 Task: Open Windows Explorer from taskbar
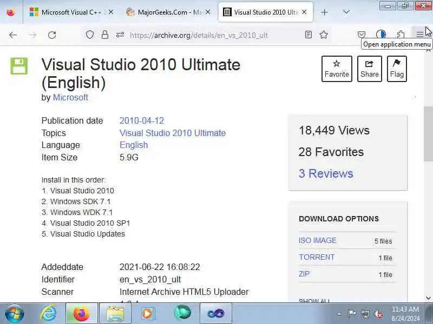[115, 313]
